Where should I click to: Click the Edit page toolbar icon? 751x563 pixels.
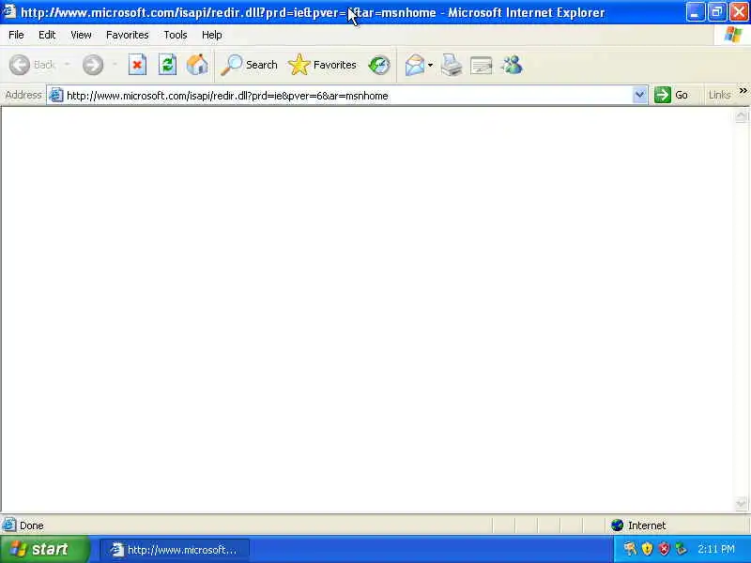click(481, 65)
